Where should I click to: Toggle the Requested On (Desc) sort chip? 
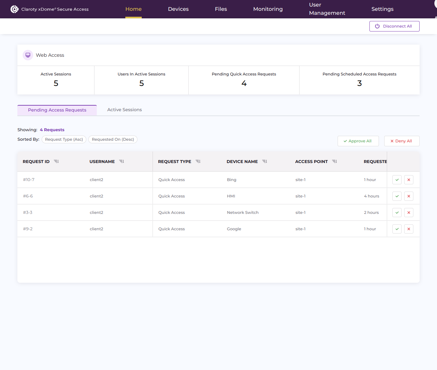coord(113,139)
